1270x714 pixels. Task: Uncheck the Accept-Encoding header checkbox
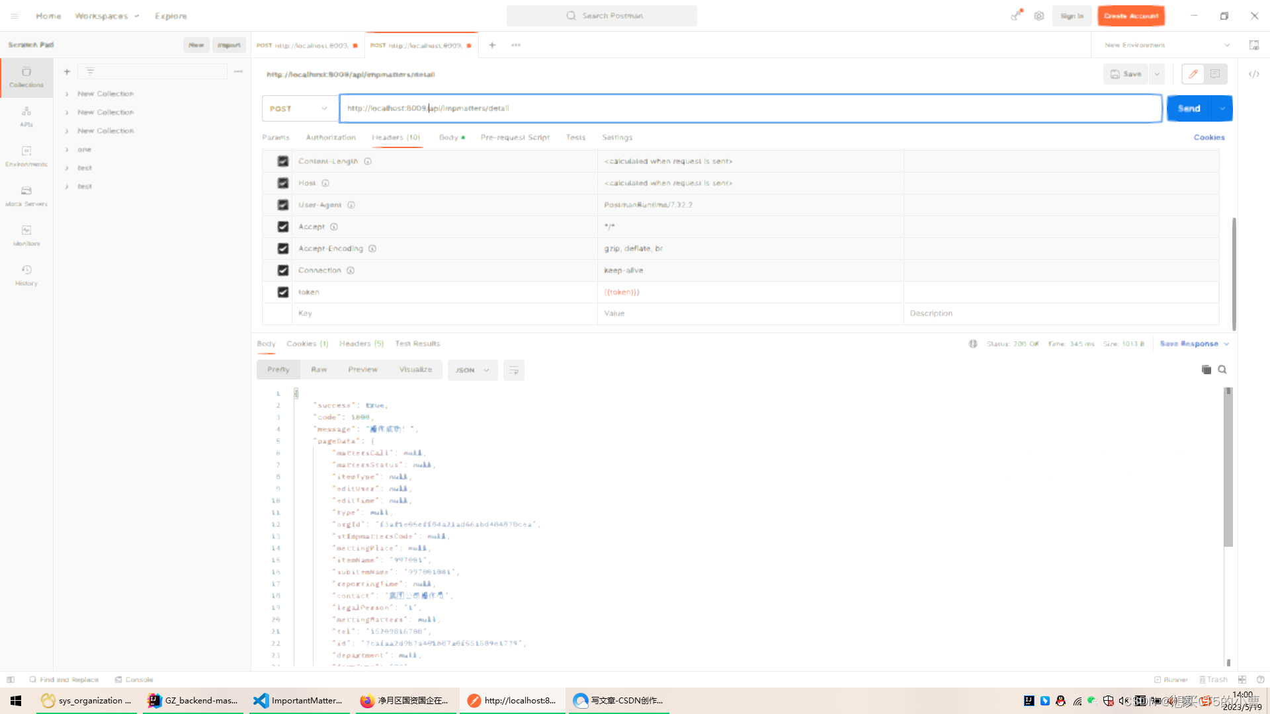[x=283, y=249]
